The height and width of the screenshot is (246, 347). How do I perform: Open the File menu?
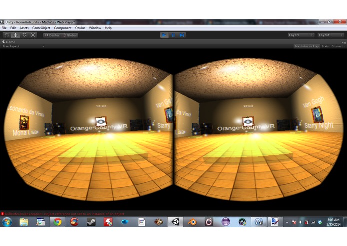[x=4, y=28]
